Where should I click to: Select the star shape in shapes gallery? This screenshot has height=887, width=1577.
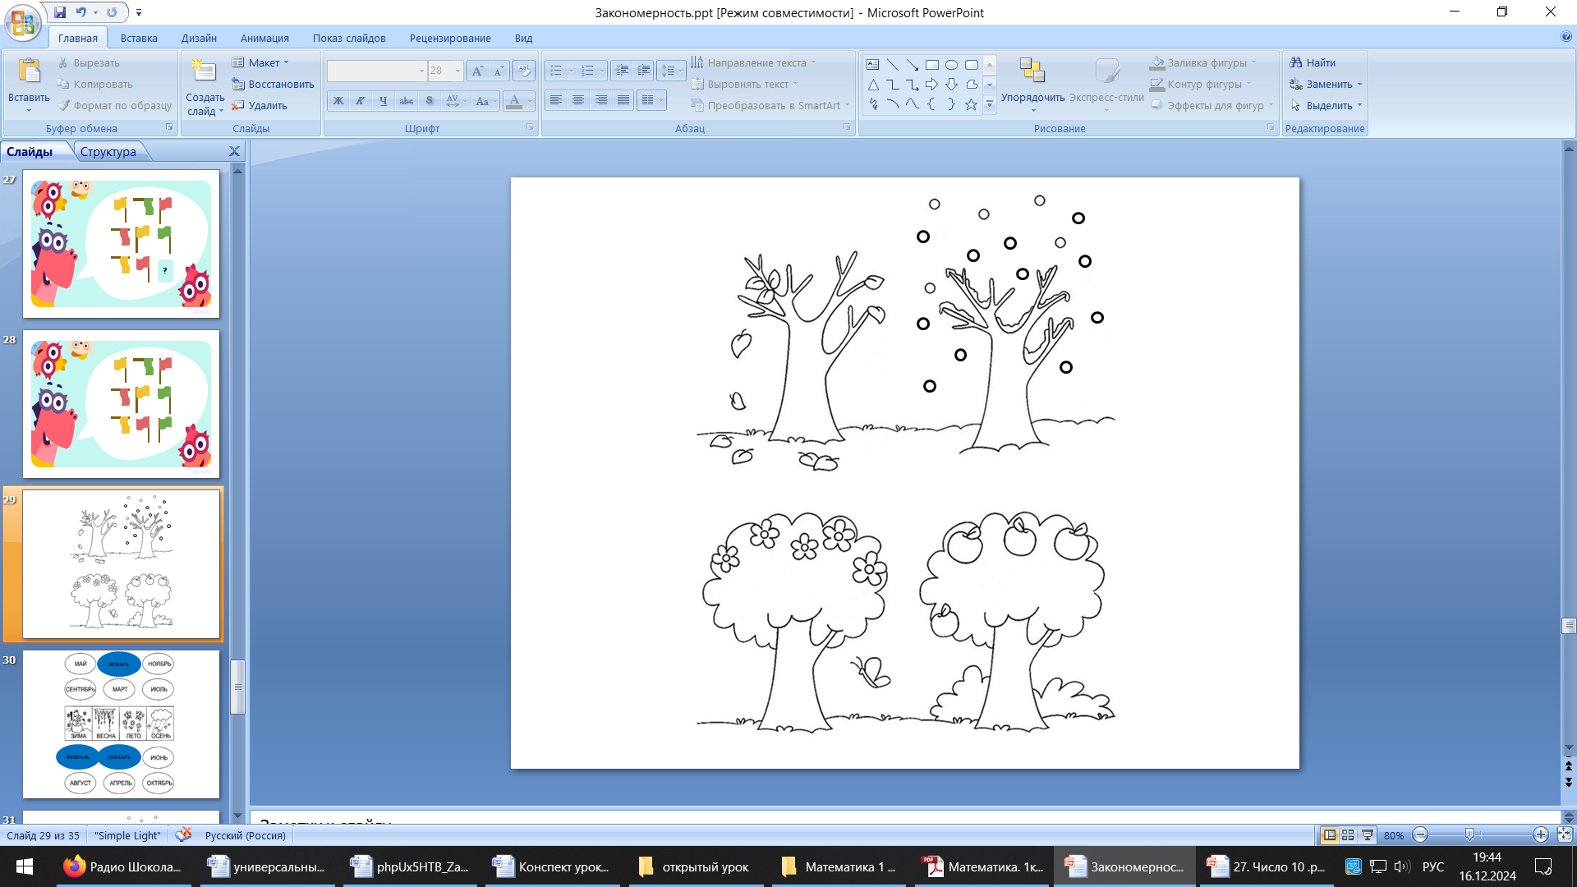[x=971, y=104]
